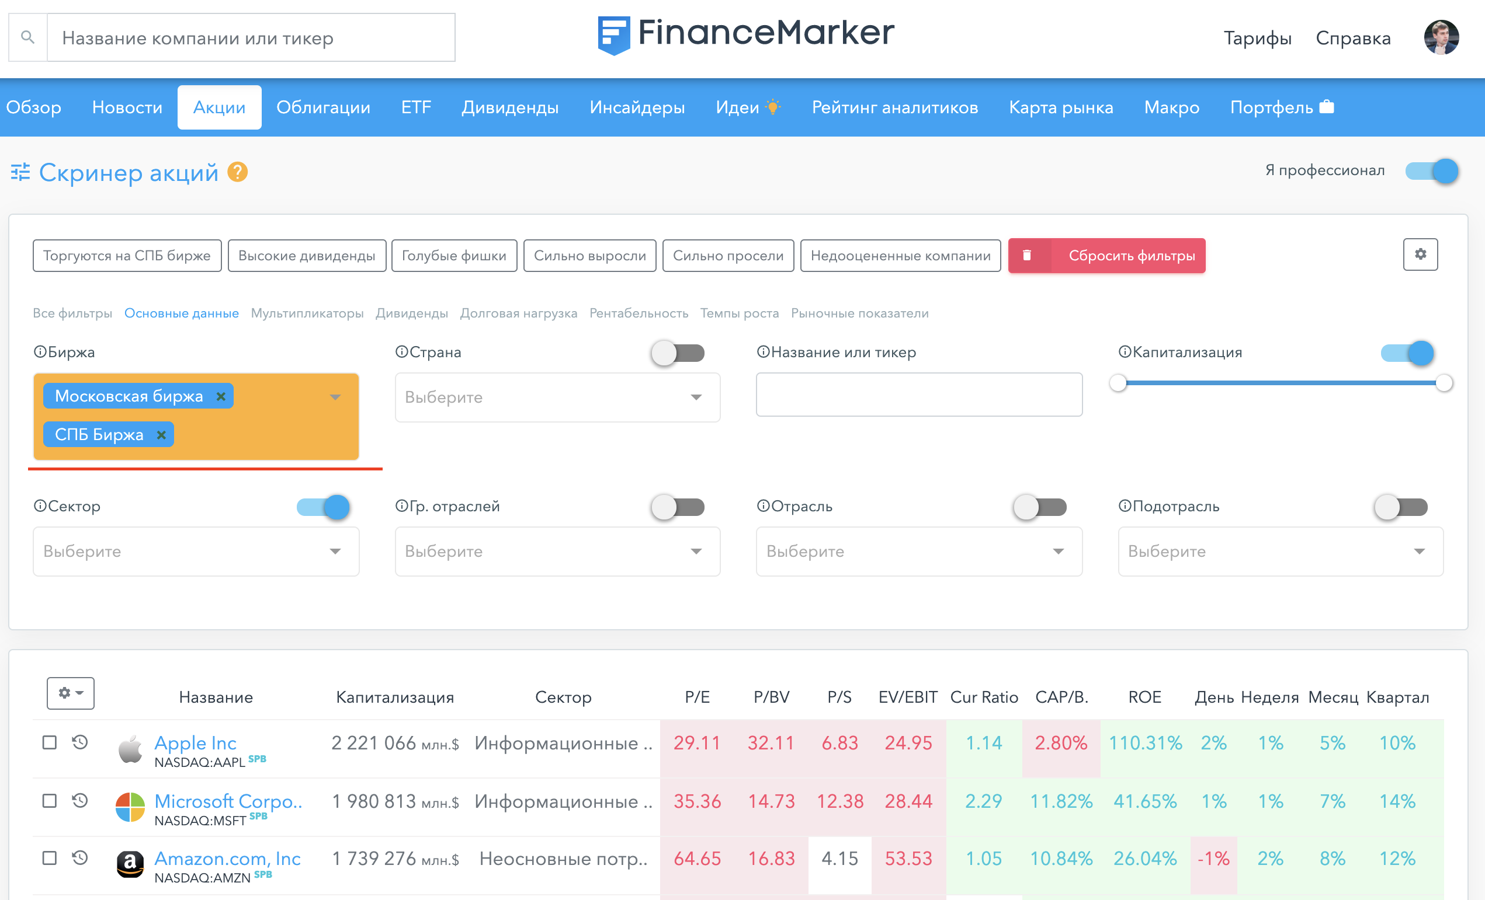Click the info icon next to Подотрасль

tap(1125, 505)
